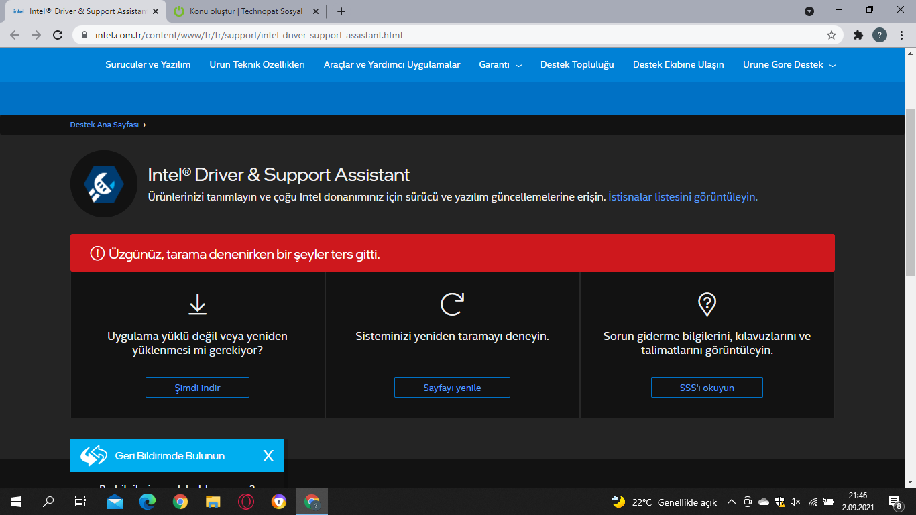The width and height of the screenshot is (916, 515).
Task: Launch Opera browser from the taskbar
Action: [246, 502]
